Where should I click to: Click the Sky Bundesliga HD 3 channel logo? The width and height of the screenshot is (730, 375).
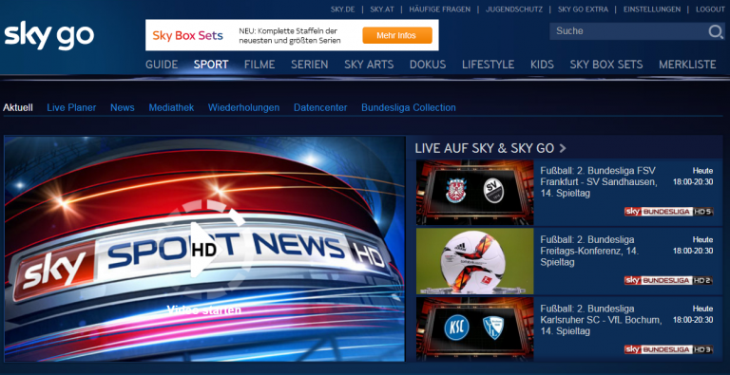(668, 349)
